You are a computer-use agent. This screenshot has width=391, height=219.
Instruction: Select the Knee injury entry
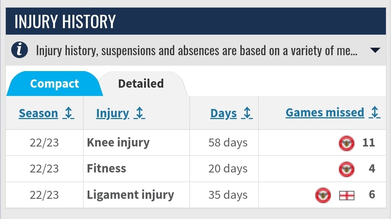tap(118, 143)
